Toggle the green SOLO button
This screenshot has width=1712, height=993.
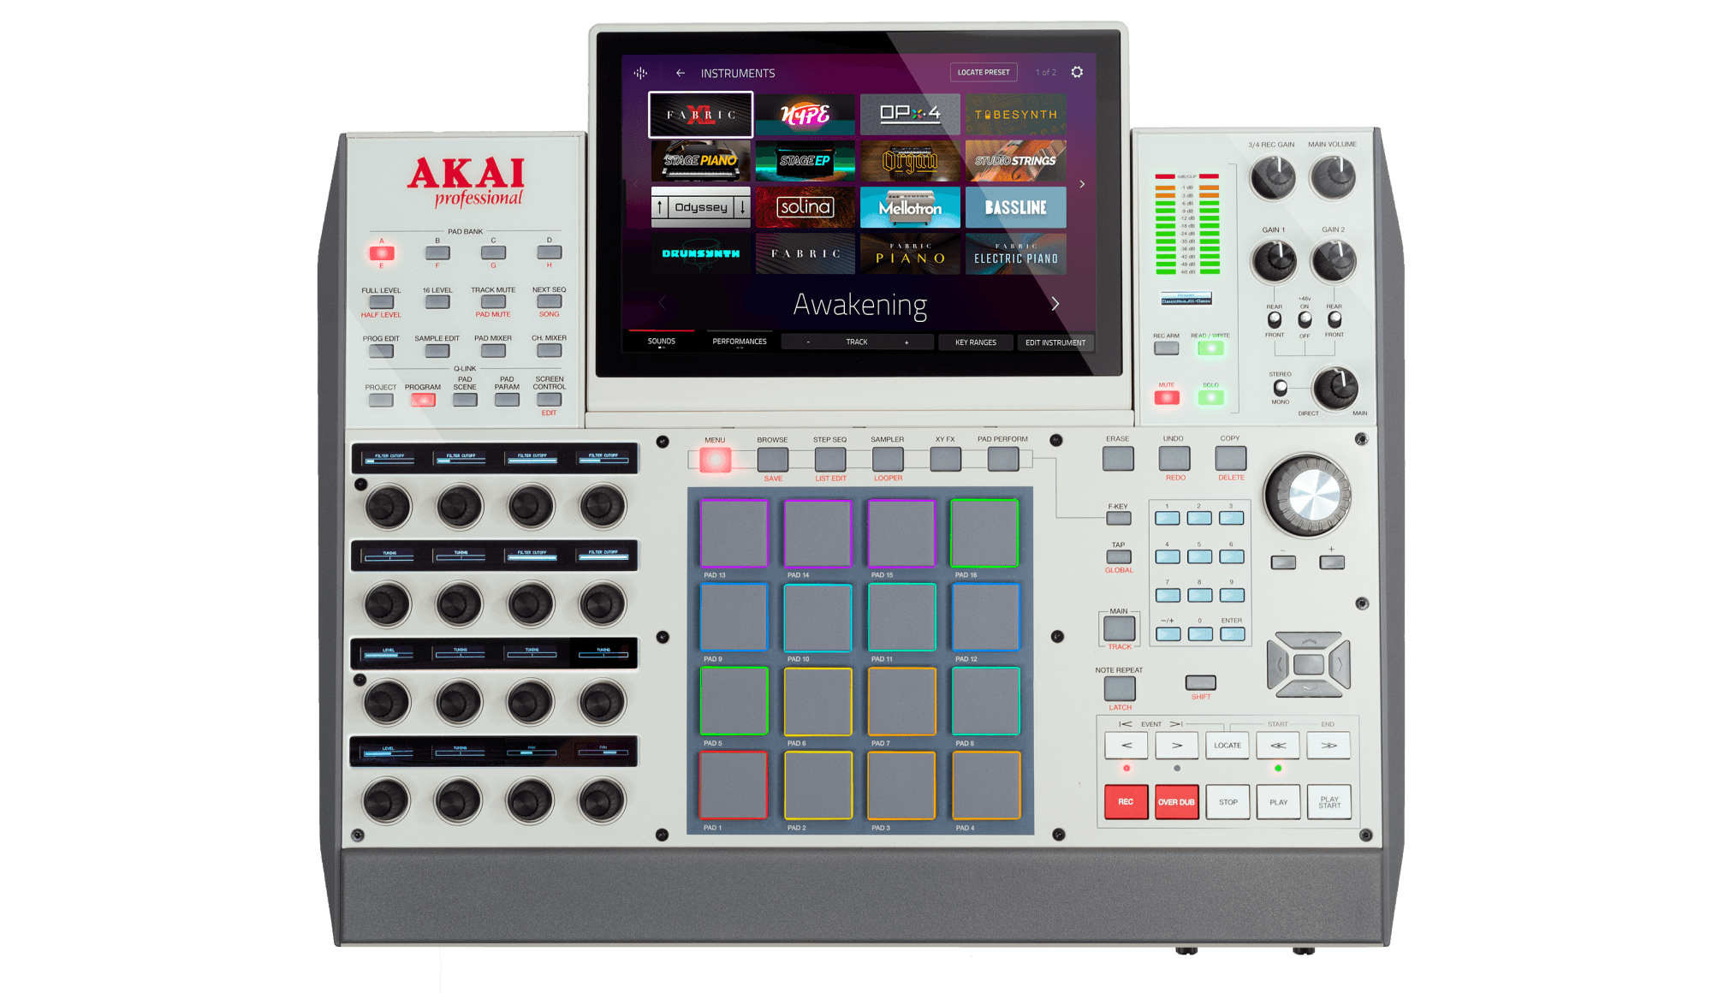click(x=1210, y=397)
